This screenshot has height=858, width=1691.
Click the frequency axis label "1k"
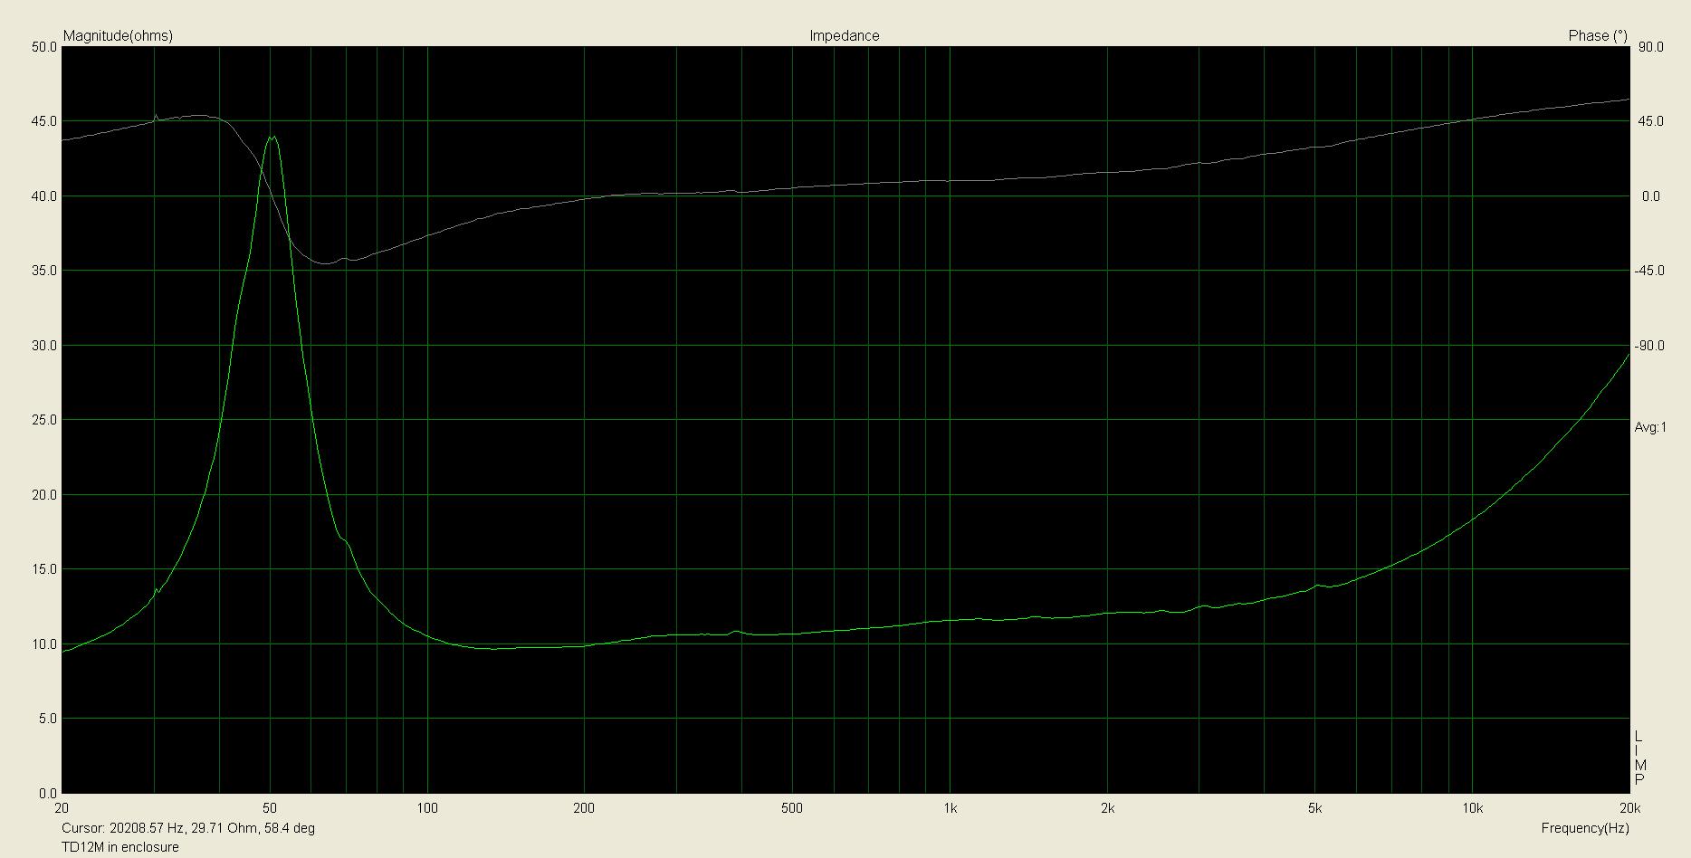(950, 807)
